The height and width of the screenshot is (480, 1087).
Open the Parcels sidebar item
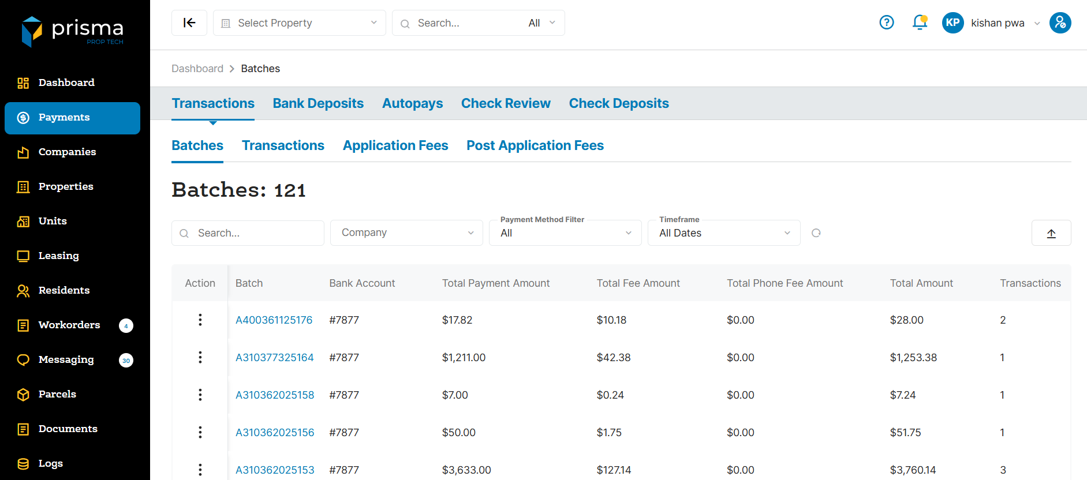(57, 394)
